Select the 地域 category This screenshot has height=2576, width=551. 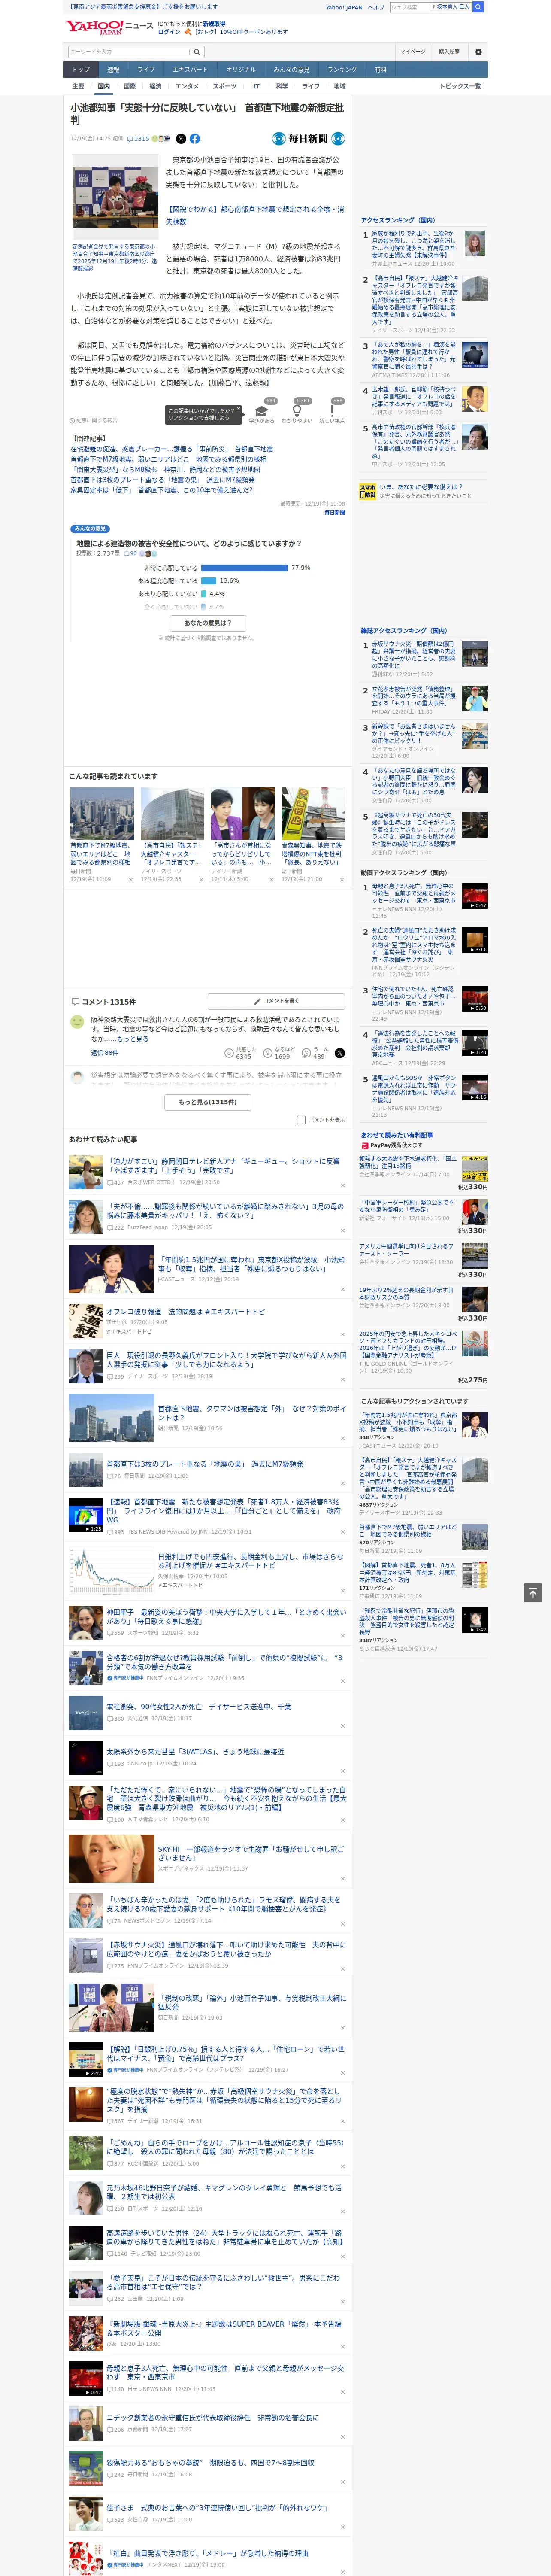click(339, 86)
